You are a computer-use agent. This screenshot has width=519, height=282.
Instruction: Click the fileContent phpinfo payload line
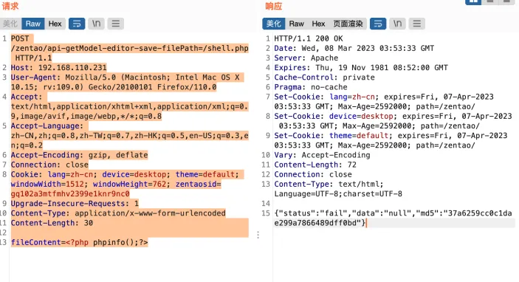[x=79, y=242]
